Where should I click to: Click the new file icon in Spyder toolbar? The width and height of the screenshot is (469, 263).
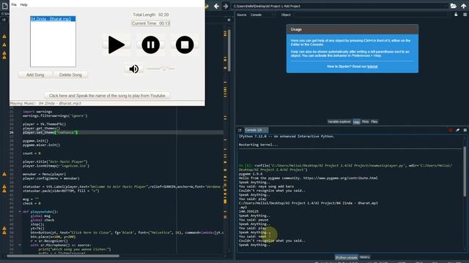coord(4,6)
